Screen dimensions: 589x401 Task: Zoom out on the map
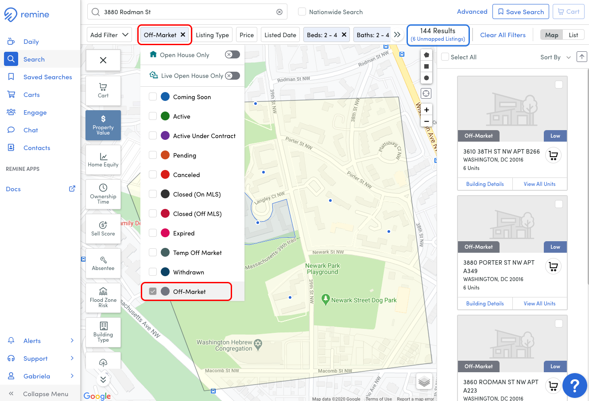(426, 121)
